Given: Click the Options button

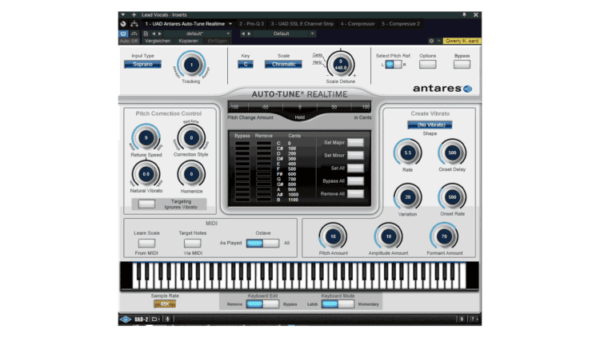Looking at the screenshot, I should (427, 65).
